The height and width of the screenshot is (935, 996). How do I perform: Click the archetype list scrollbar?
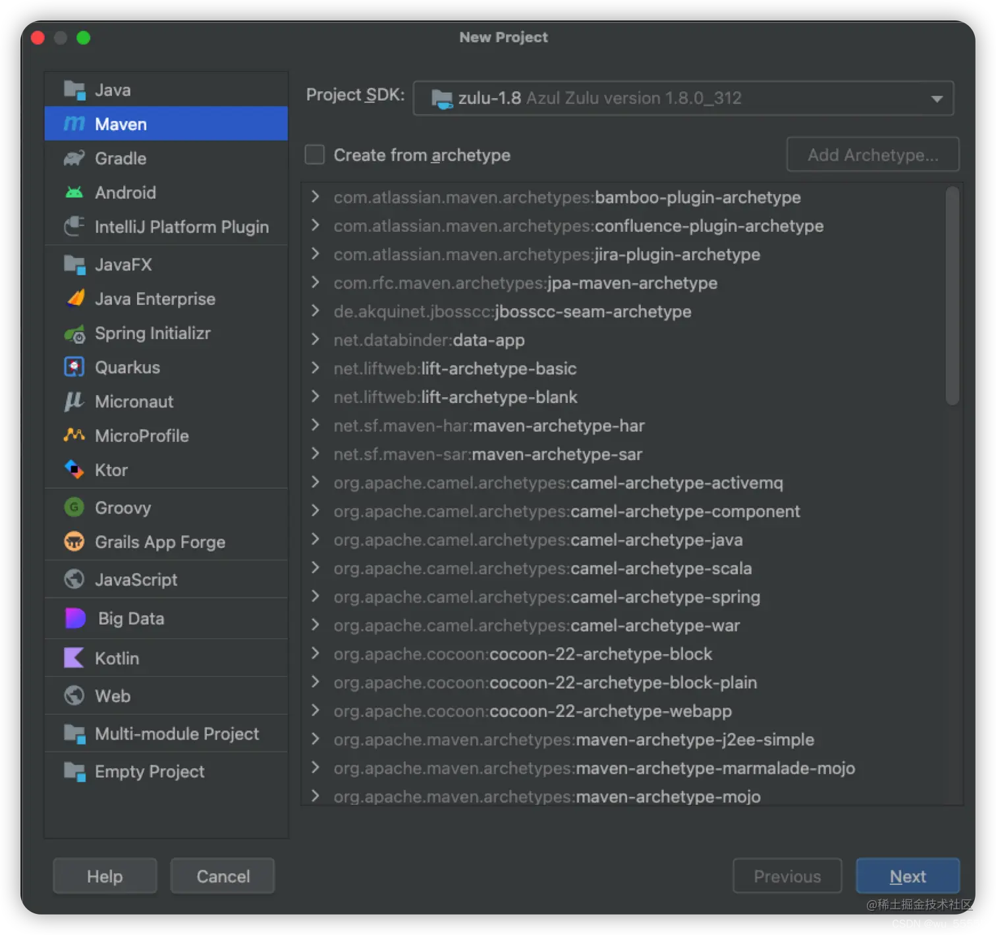tap(952, 296)
